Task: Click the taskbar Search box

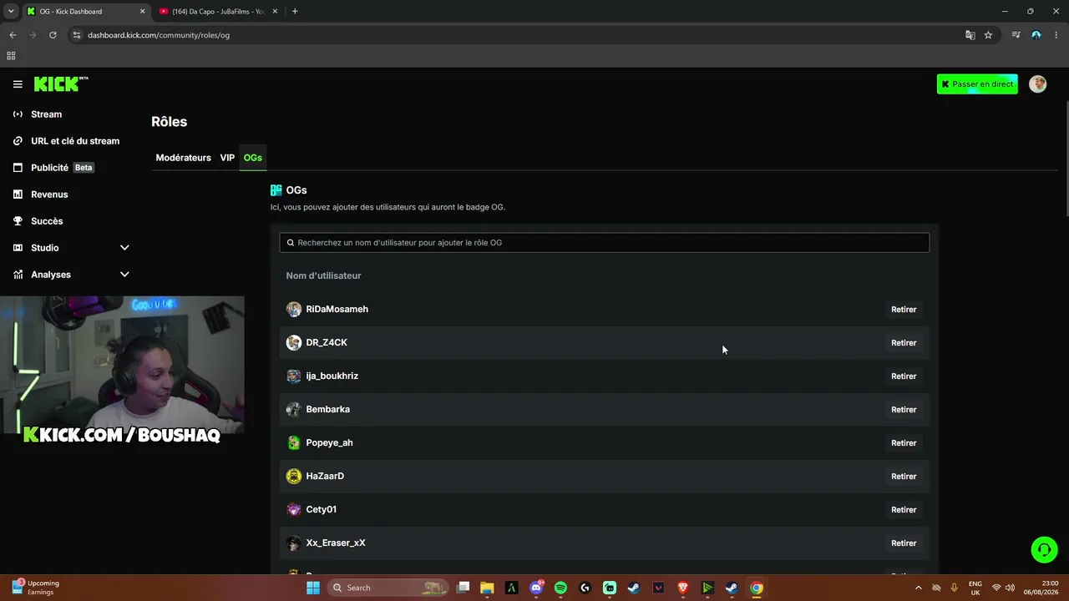Action: [388, 588]
